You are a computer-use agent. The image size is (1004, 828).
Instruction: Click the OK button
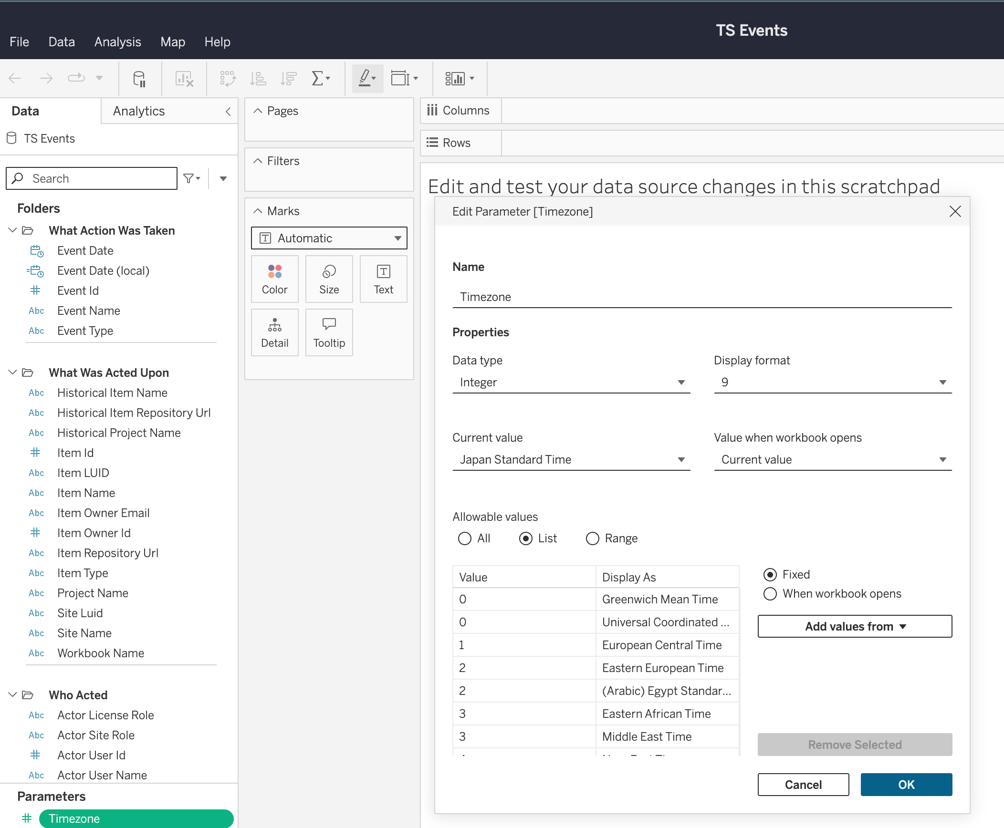(x=906, y=785)
